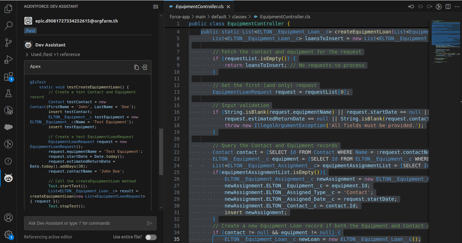Click the '// Input validation' comment
Image resolution: width=462 pixels, height=243 pixels.
tap(241, 105)
